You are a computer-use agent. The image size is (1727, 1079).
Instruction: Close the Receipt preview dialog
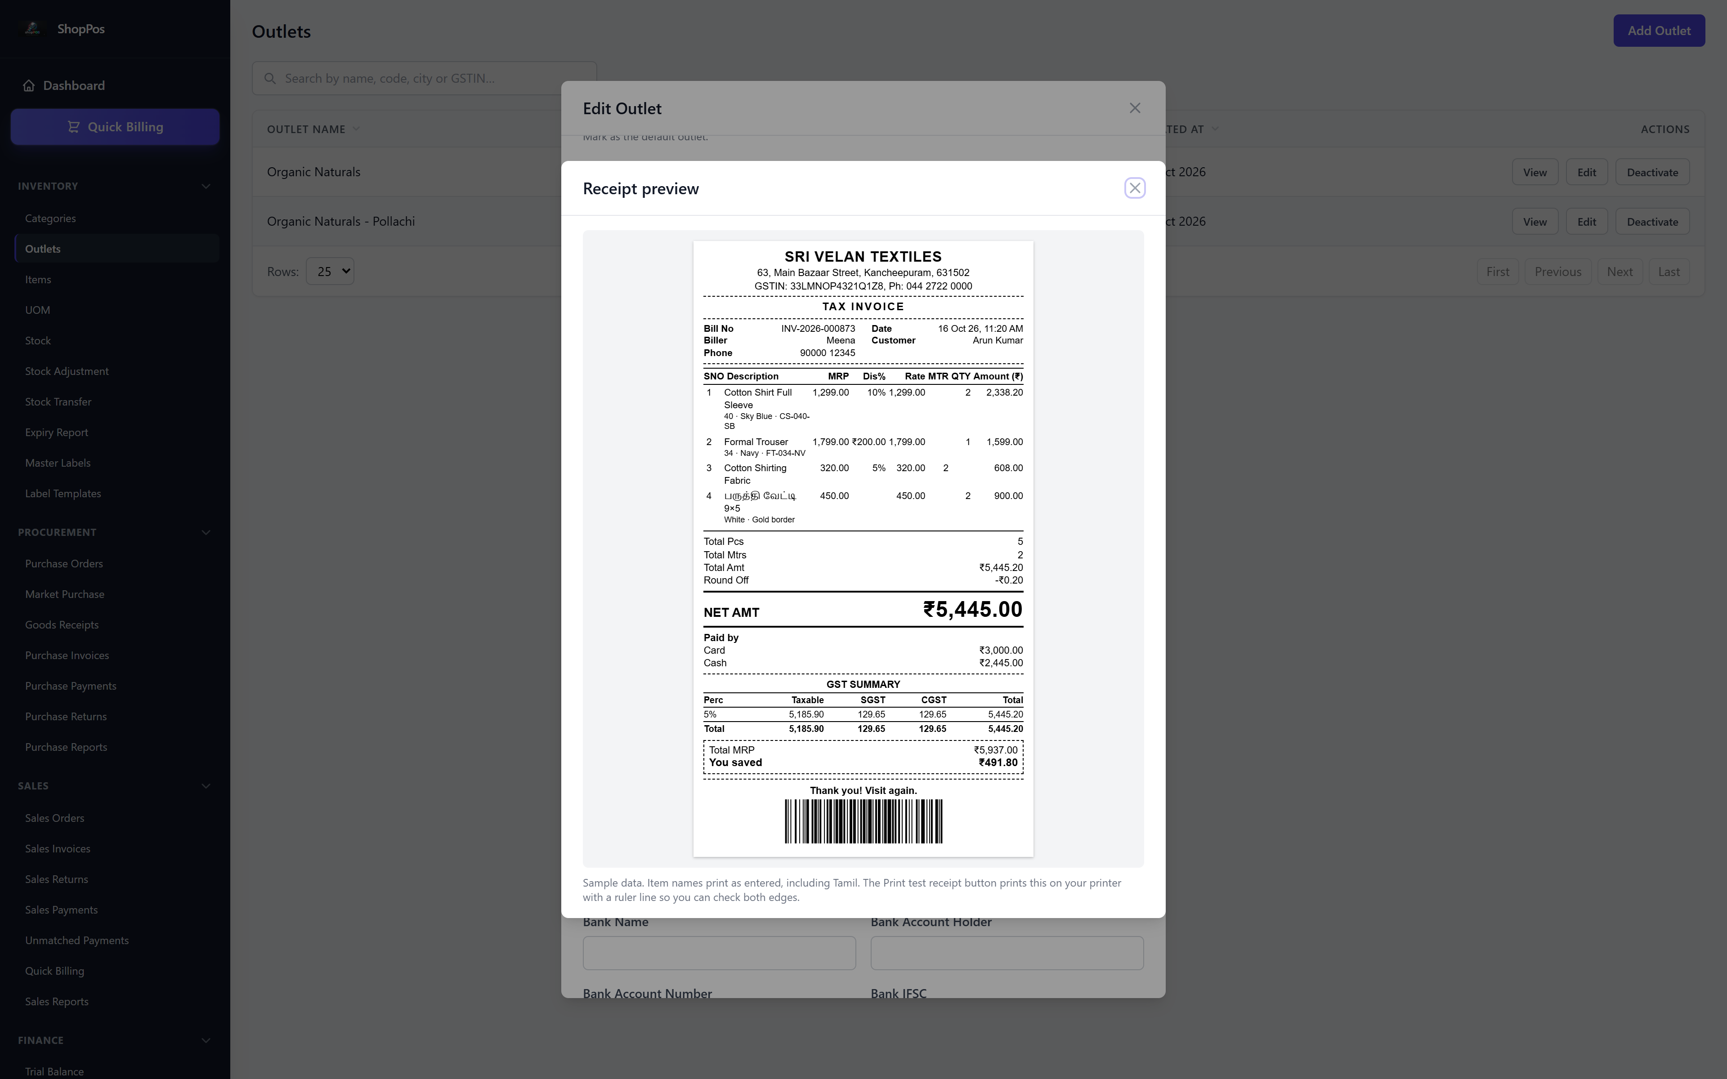click(x=1135, y=187)
